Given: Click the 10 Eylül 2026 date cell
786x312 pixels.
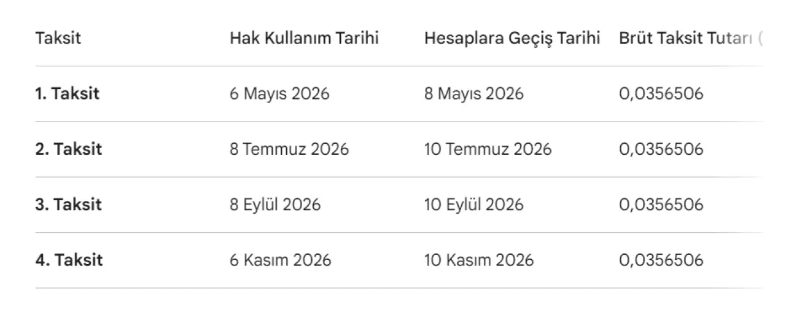Looking at the screenshot, I should (473, 205).
